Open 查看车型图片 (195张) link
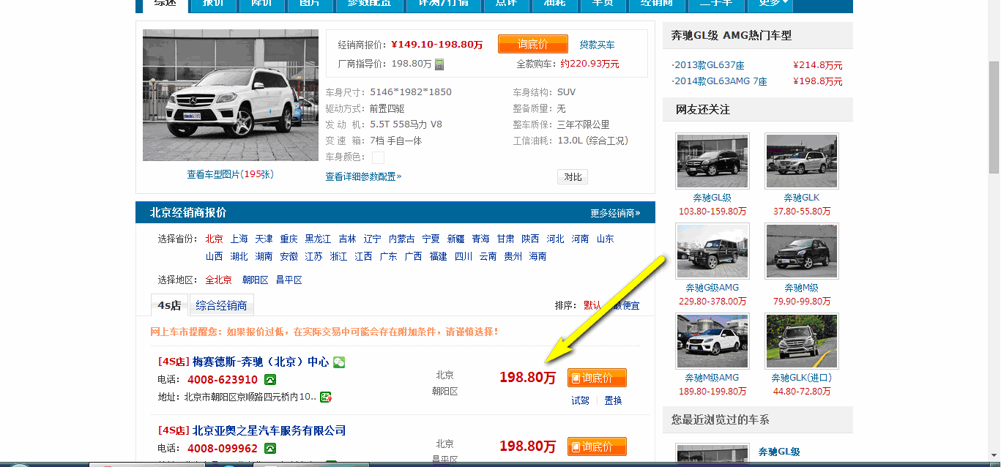The height and width of the screenshot is (467, 1001). pos(230,174)
